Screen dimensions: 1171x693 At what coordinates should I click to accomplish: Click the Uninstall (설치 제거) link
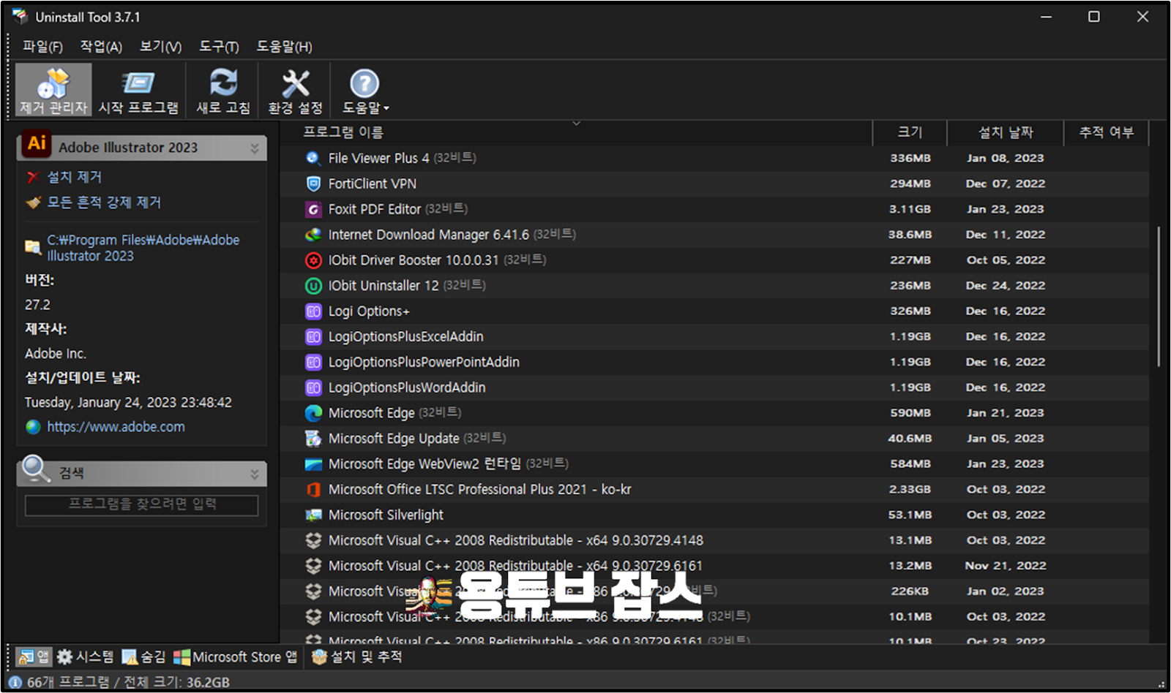point(74,177)
